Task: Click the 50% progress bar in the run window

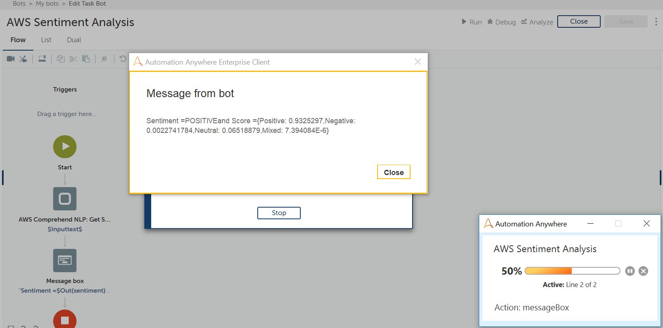Action: pos(573,271)
